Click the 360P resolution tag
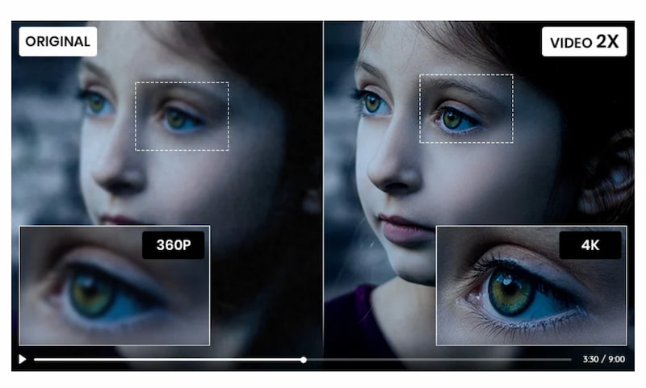The height and width of the screenshot is (388, 646). (x=174, y=245)
